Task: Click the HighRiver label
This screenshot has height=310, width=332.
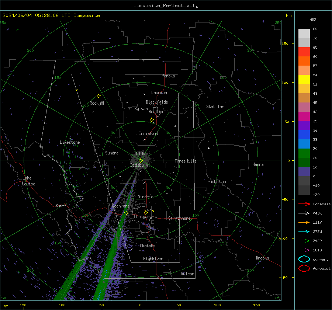Action: [x=153, y=259]
